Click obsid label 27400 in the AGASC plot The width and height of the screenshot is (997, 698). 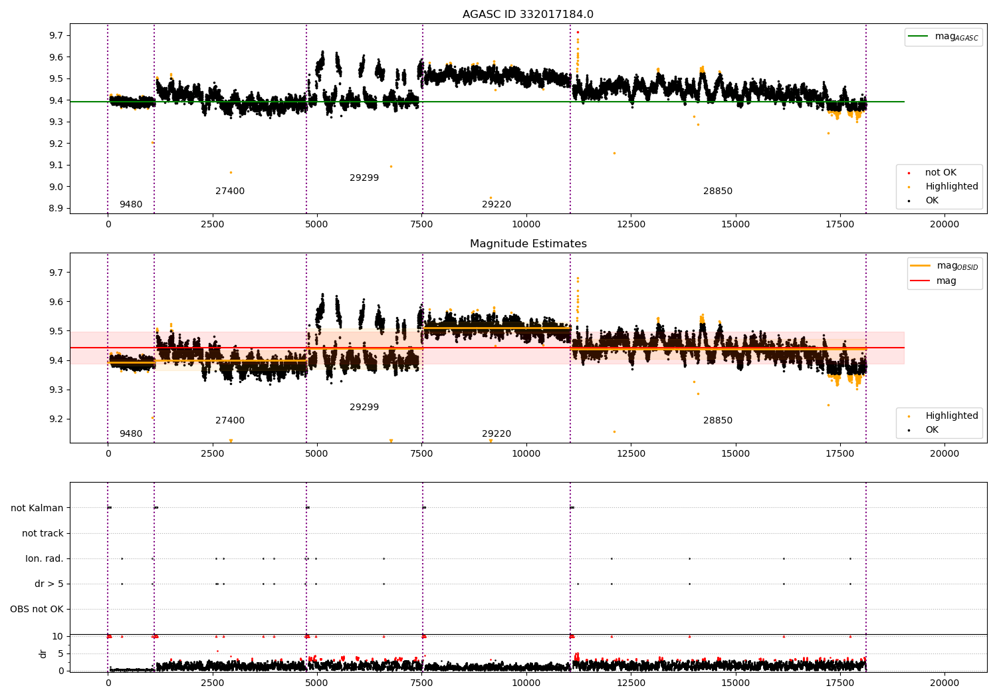tap(230, 191)
